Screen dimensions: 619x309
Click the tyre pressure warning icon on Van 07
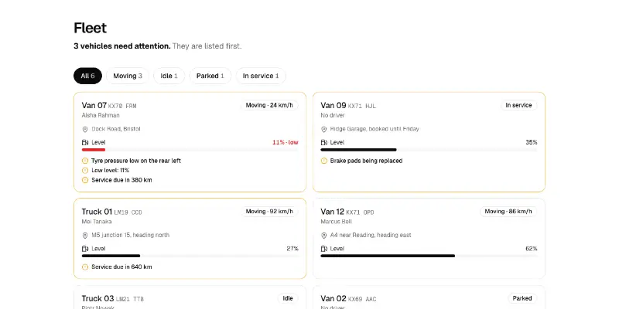(x=85, y=161)
